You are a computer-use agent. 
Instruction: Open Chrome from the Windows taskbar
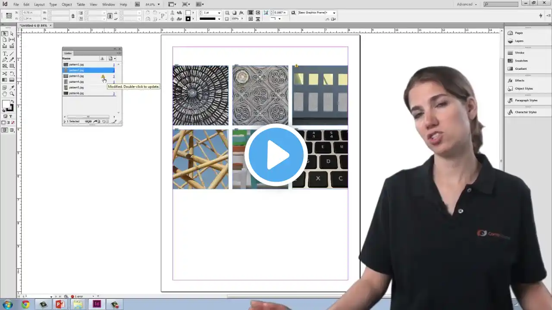point(25,304)
